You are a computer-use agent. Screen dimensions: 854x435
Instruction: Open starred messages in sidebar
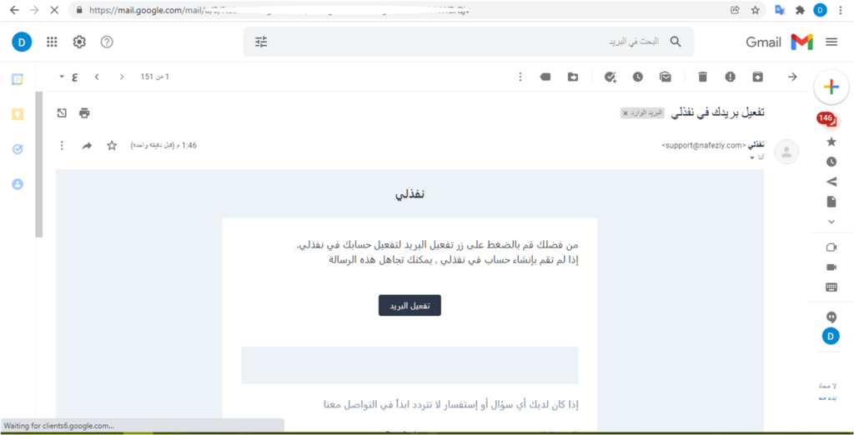831,142
